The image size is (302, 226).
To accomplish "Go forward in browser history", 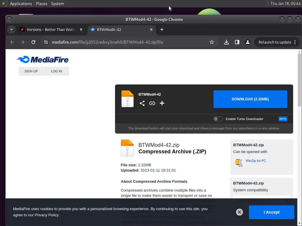I will 23,42.
